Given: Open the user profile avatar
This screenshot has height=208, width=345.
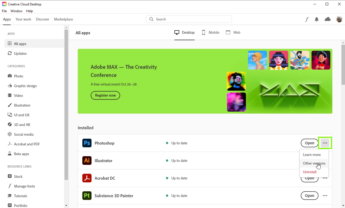Looking at the screenshot, I should point(339,19).
